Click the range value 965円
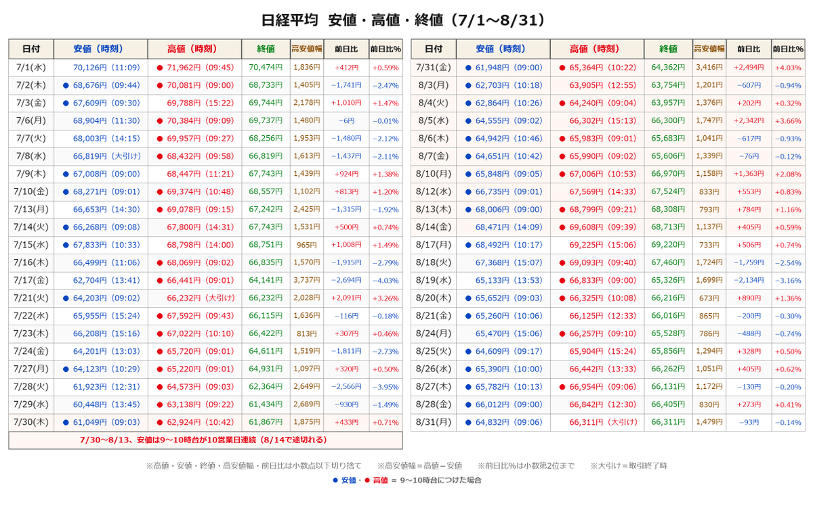The image size is (813, 512). tap(307, 244)
